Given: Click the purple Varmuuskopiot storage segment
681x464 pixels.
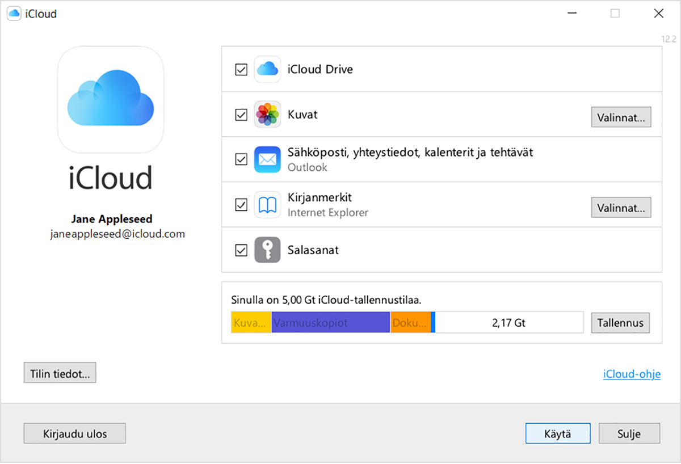Looking at the screenshot, I should [329, 322].
